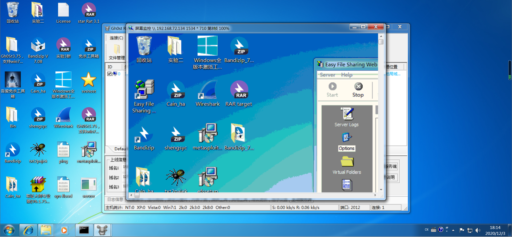
Task: Select the Bandizip V7.08 installer icon
Action: [x=38, y=50]
